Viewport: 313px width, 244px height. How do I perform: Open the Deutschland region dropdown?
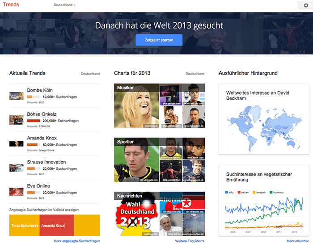[64, 5]
